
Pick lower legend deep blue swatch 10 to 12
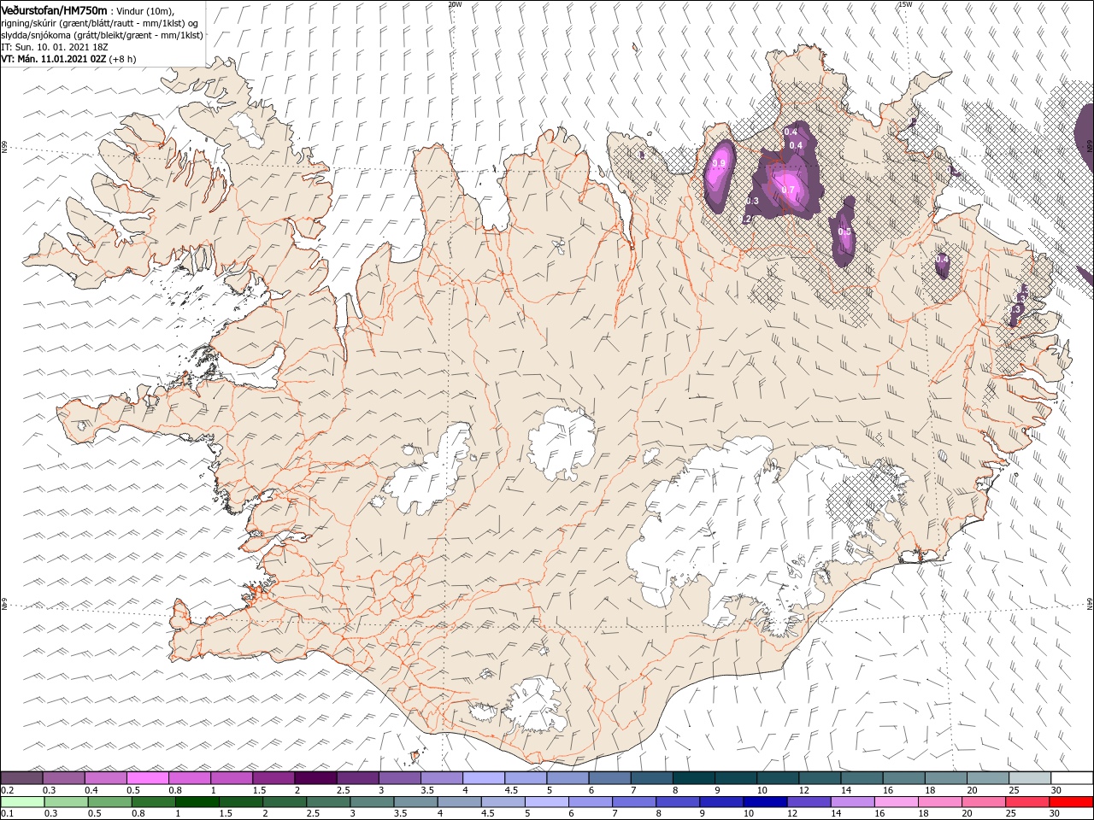[x=766, y=802]
